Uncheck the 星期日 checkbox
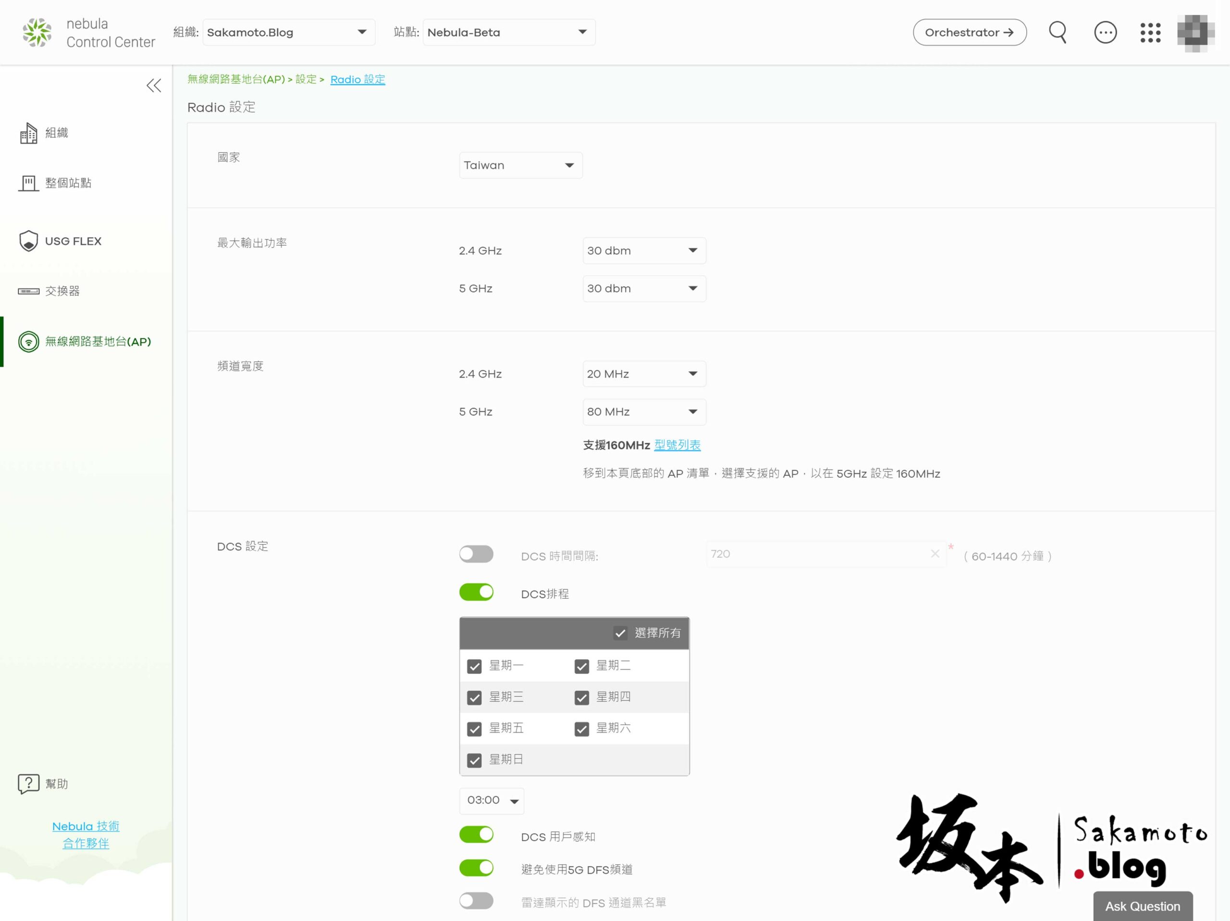 click(x=474, y=760)
